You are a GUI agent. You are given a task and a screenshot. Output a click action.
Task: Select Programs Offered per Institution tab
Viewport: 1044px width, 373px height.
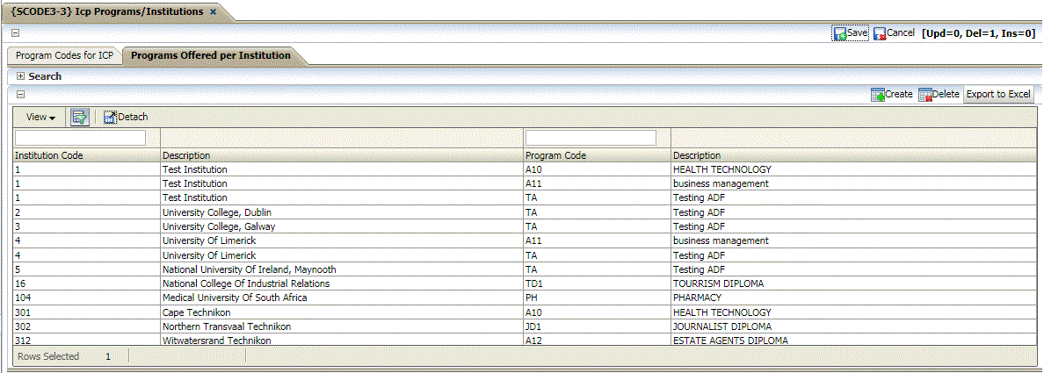tap(210, 56)
